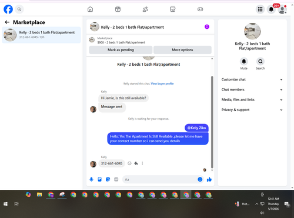The width and height of the screenshot is (294, 218).
Task: Open the Reels video tab
Action: coord(118,9)
